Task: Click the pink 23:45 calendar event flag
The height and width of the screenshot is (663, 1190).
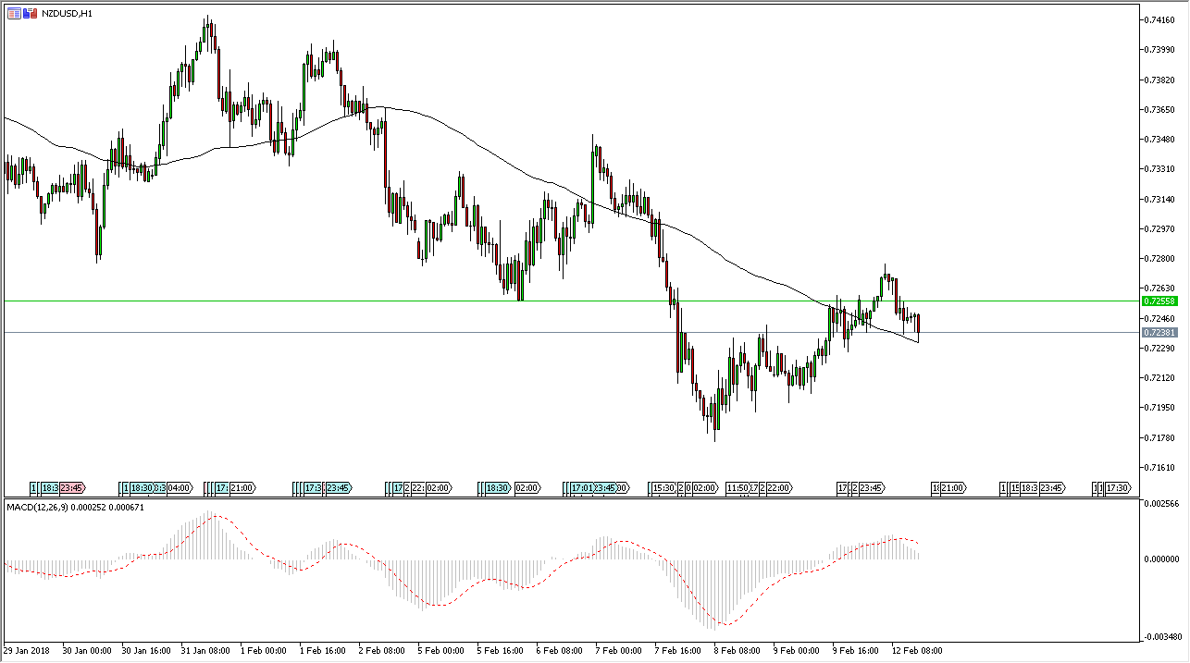Action: click(71, 487)
